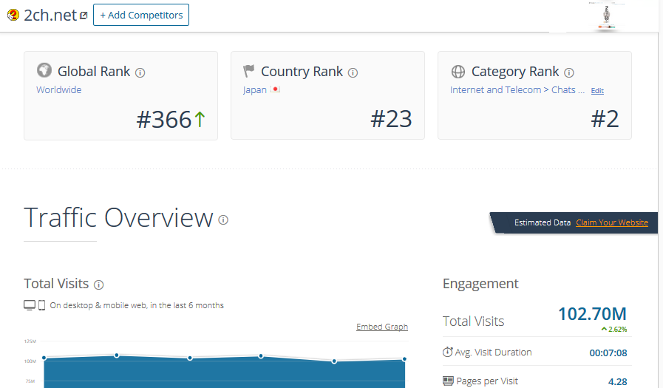Image resolution: width=663 pixels, height=388 pixels.
Task: Click the Embed Graph link
Action: (x=381, y=327)
